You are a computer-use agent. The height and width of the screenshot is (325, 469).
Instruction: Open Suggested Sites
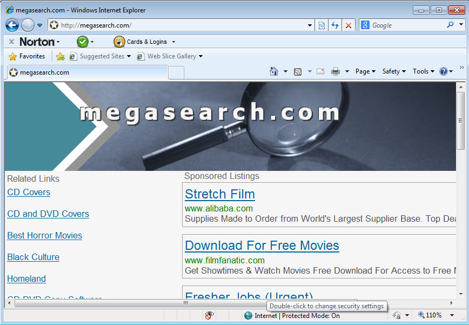(x=100, y=56)
